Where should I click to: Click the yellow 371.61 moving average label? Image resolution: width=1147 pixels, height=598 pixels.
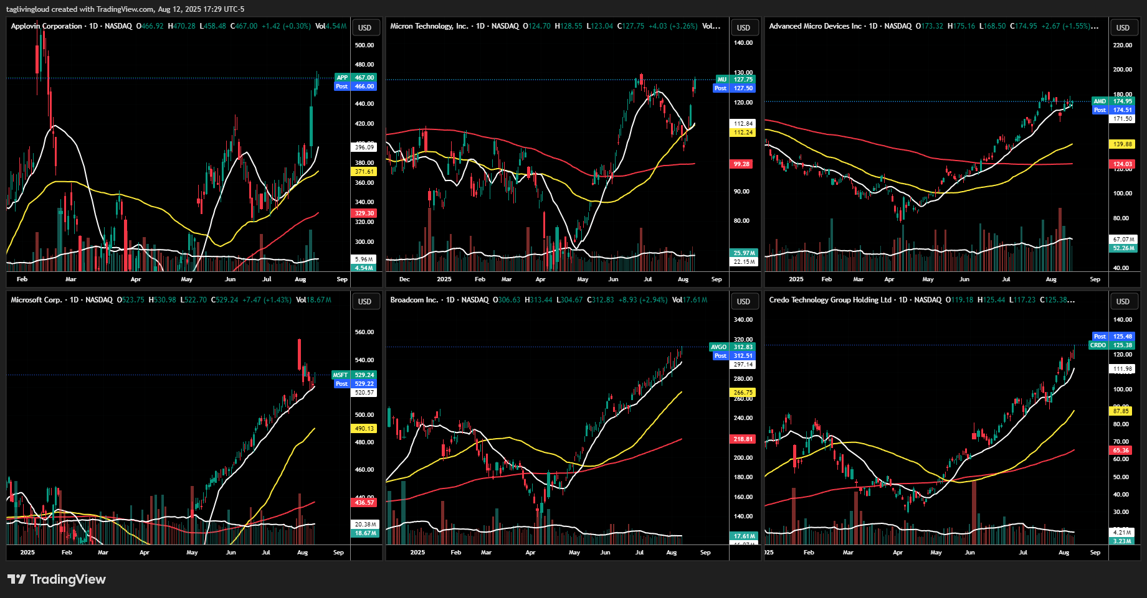364,172
